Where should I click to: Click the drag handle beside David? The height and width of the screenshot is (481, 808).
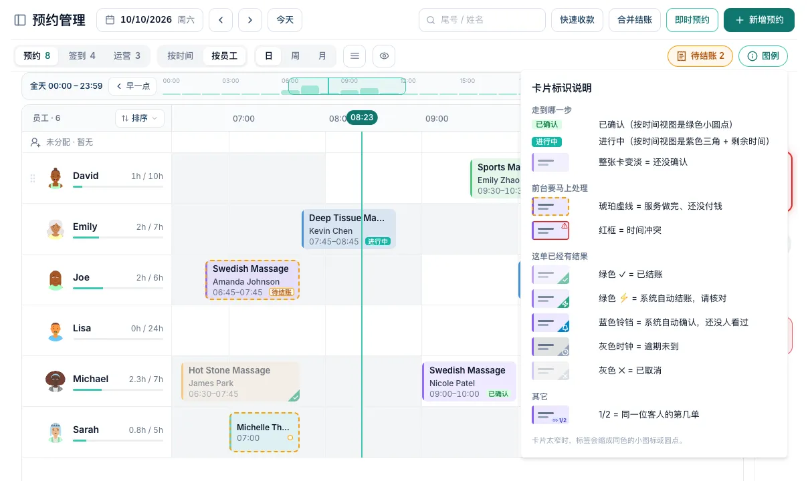pyautogui.click(x=33, y=178)
